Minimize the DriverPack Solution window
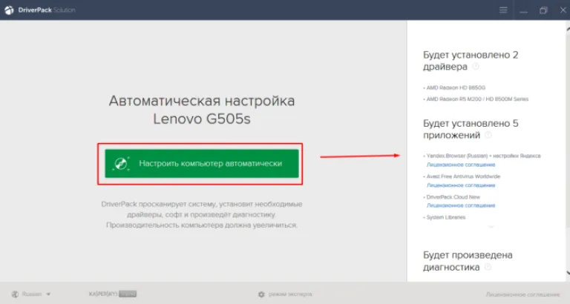This screenshot has width=570, height=304. (x=523, y=10)
